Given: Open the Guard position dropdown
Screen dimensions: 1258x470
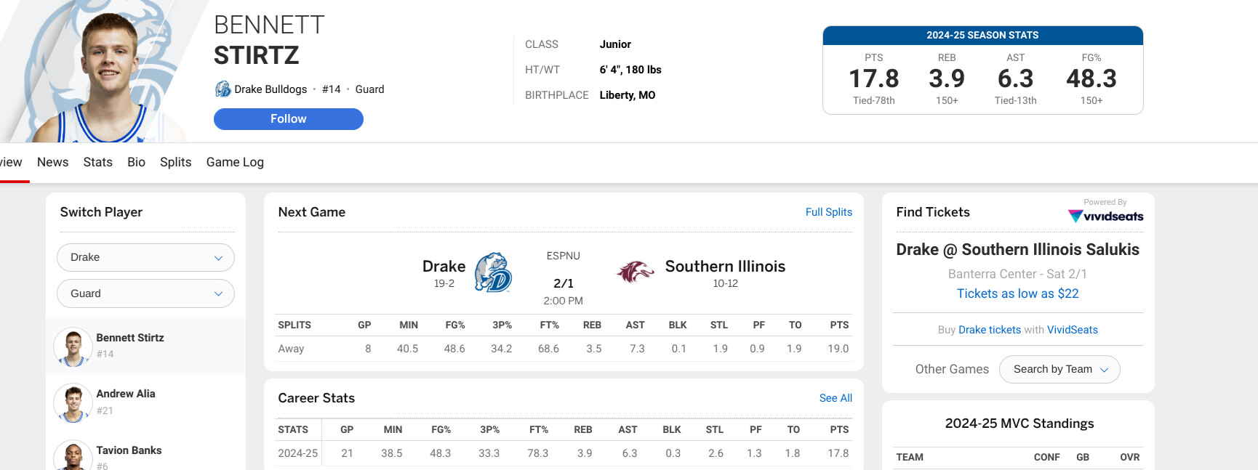Looking at the screenshot, I should (145, 293).
